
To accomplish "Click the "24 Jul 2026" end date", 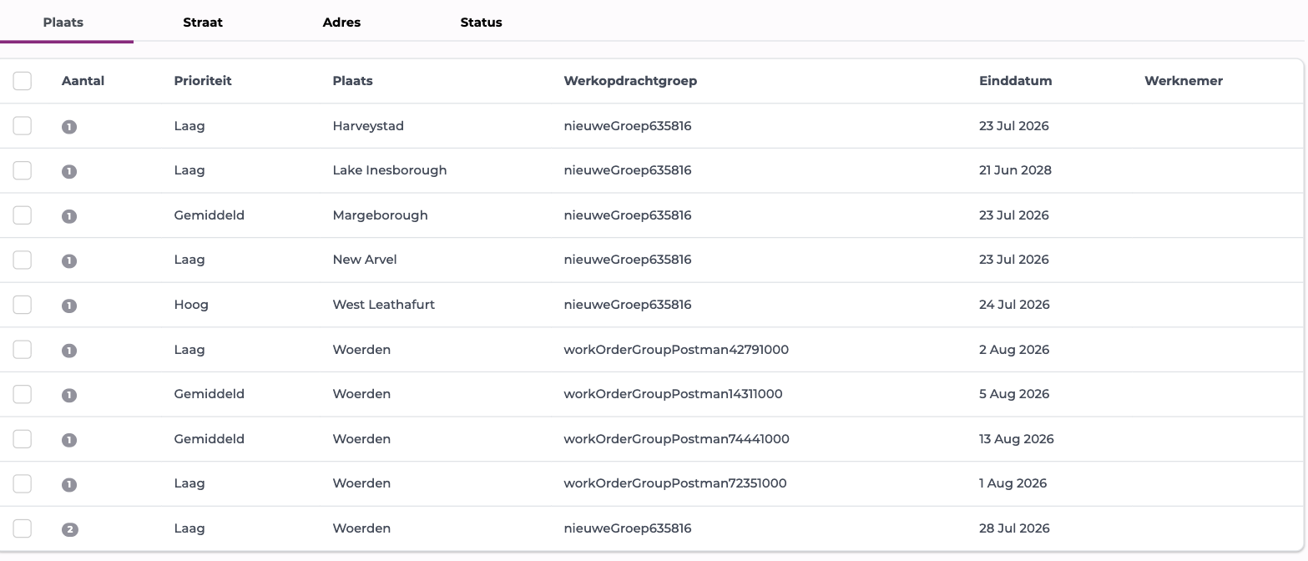I will (x=1014, y=305).
